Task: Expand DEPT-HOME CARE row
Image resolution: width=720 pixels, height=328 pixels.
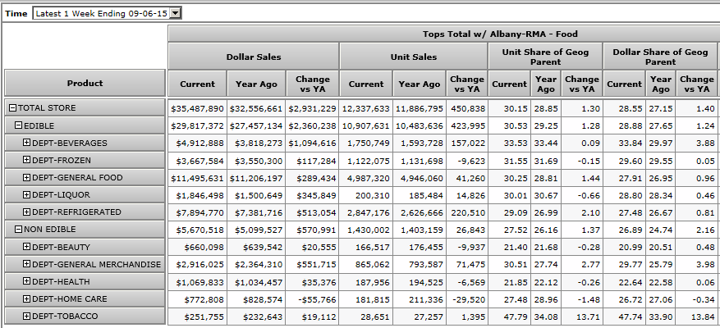Action: click(26, 298)
